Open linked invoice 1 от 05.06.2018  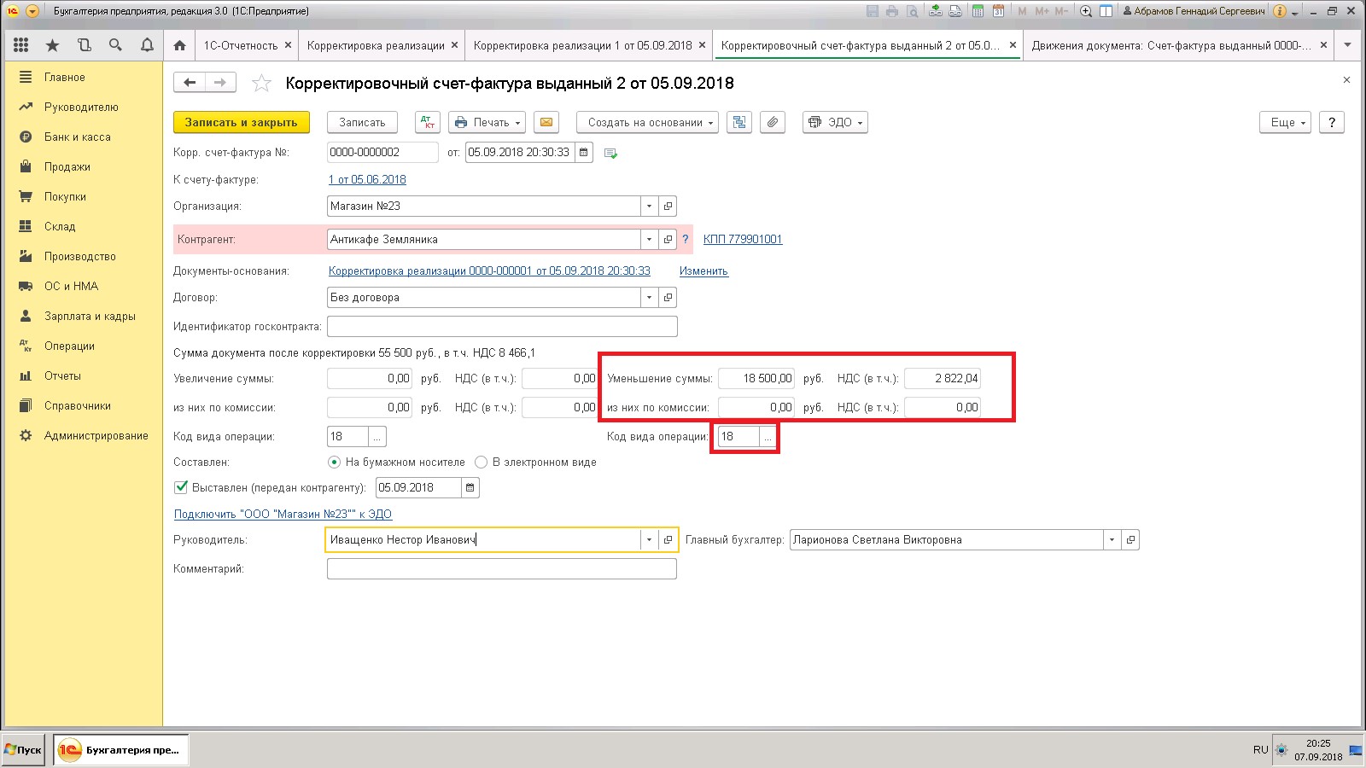[367, 179]
